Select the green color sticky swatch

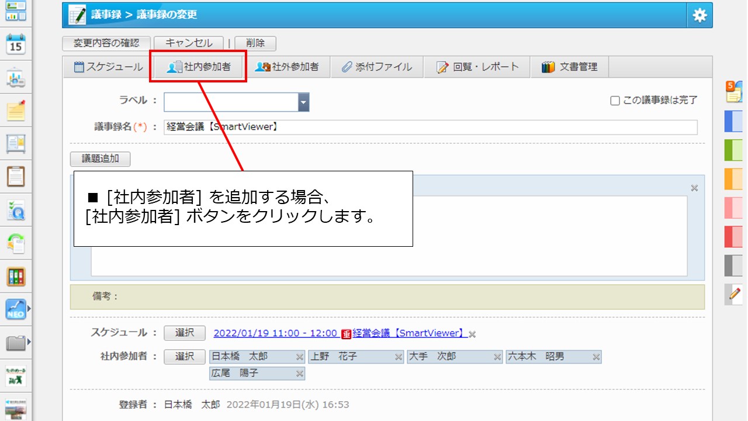click(733, 150)
